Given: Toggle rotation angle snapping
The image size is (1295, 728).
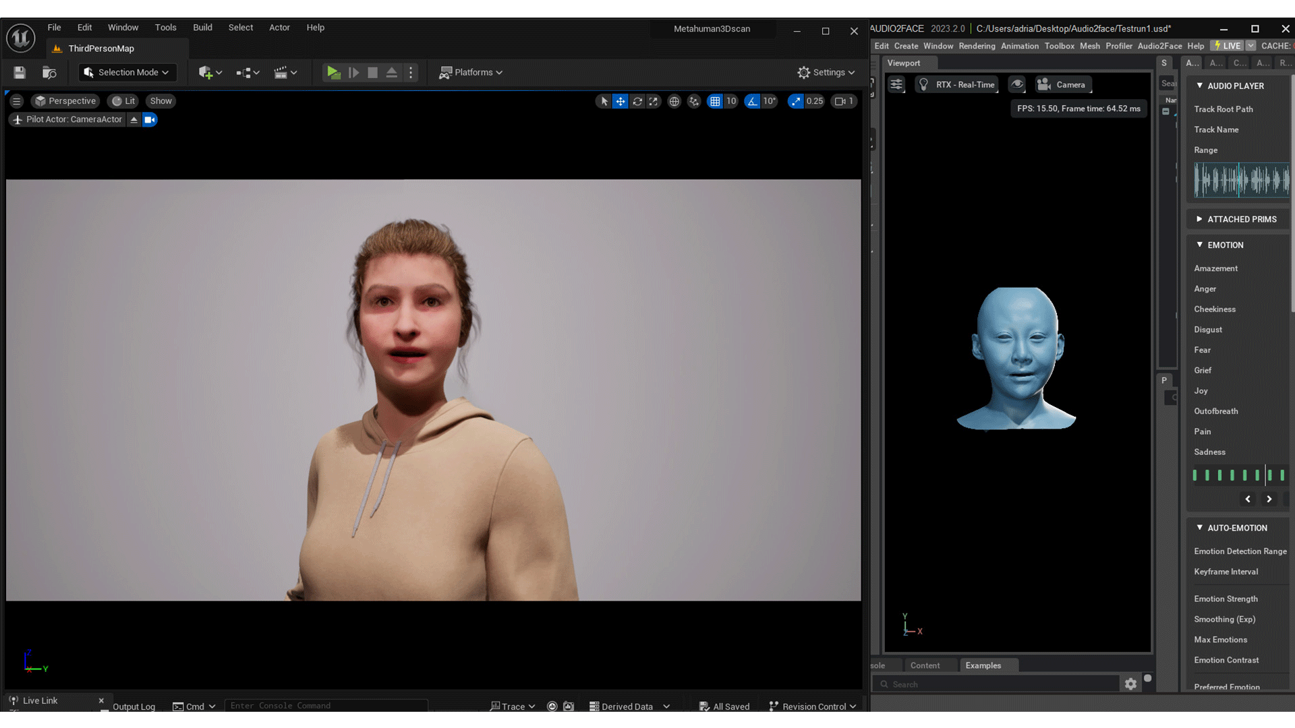Looking at the screenshot, I should pos(752,101).
